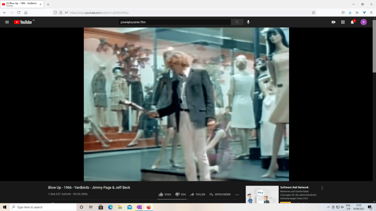Start voice search with the microphone
The height and width of the screenshot is (211, 376).
(x=248, y=22)
